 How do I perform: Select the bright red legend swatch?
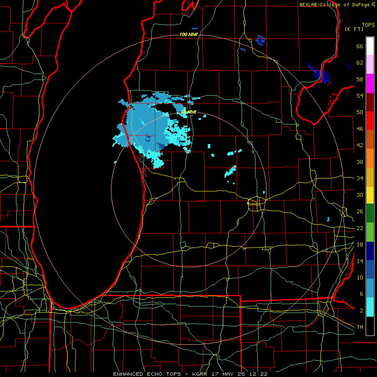click(x=370, y=121)
